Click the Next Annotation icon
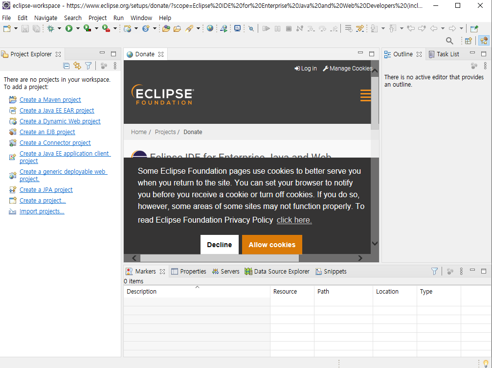The height and width of the screenshot is (368, 492). click(x=374, y=28)
